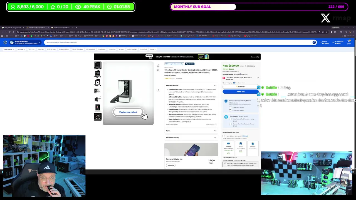Expand the Specs section
This screenshot has height=200, width=356.
(215, 131)
